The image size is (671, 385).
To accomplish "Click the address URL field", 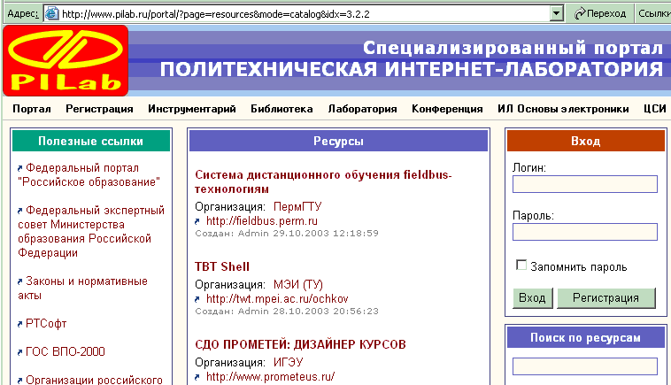I will click(305, 13).
